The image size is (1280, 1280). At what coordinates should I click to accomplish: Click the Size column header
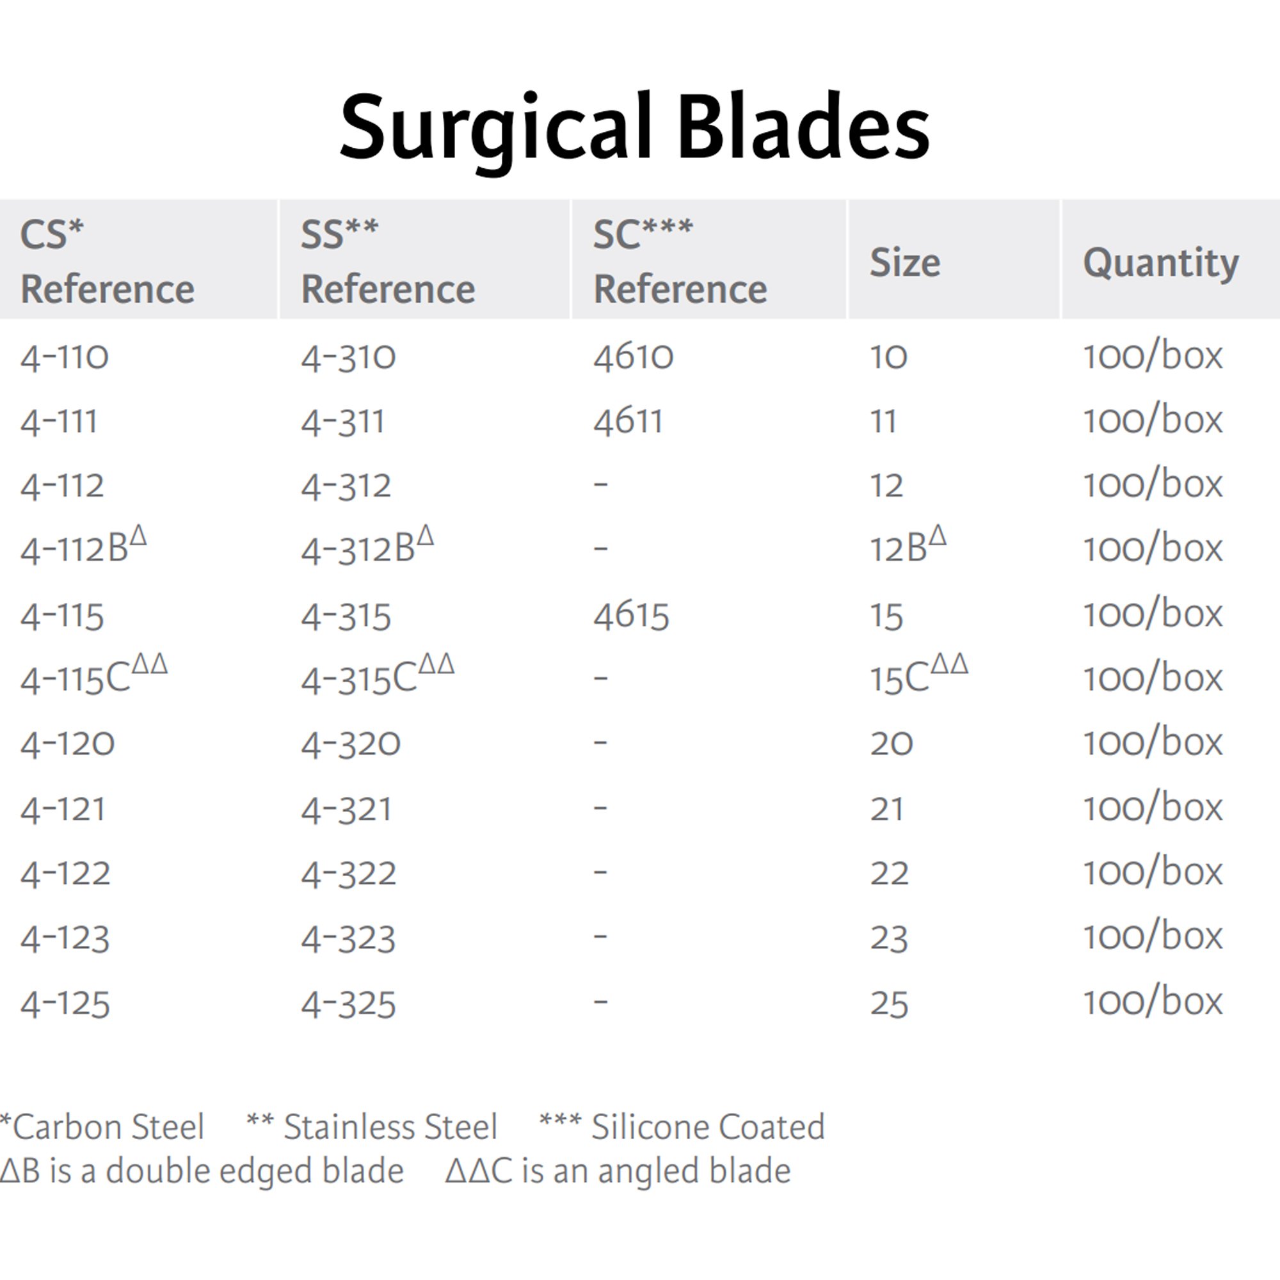904,262
